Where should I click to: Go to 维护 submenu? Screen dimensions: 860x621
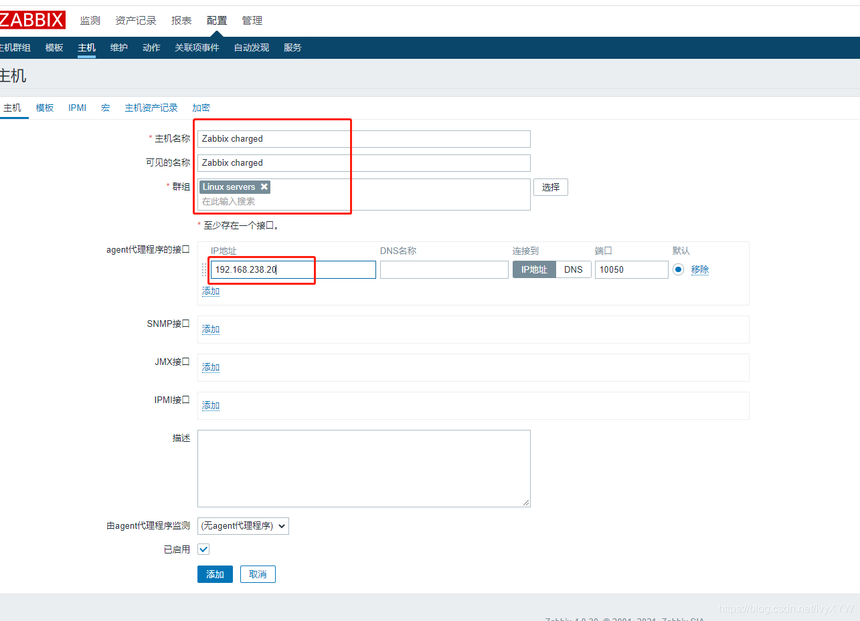click(x=119, y=47)
